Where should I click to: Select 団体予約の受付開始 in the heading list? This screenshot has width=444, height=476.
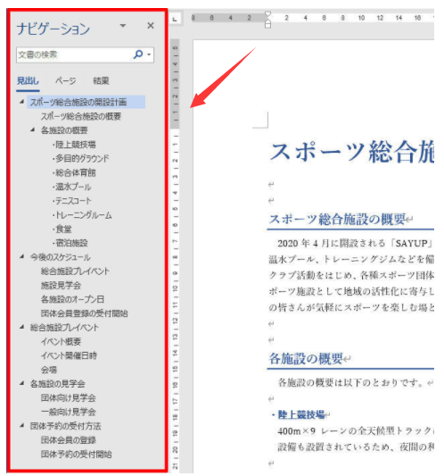pos(76,455)
